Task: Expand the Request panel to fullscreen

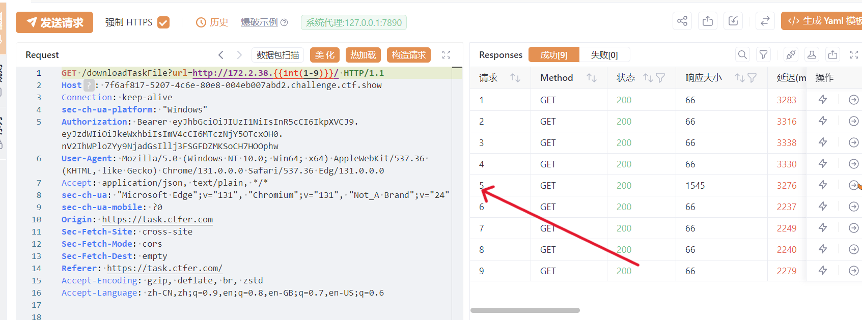Action: 447,55
